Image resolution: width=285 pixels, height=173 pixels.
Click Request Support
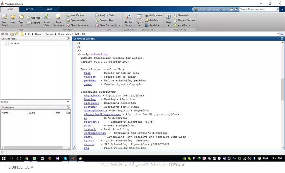point(184,20)
